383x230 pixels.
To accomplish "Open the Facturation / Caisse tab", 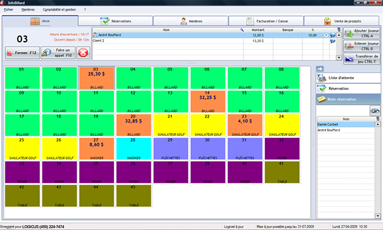I will coord(266,21).
